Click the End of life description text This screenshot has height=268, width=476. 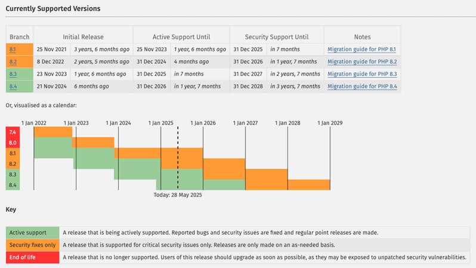coord(264,257)
